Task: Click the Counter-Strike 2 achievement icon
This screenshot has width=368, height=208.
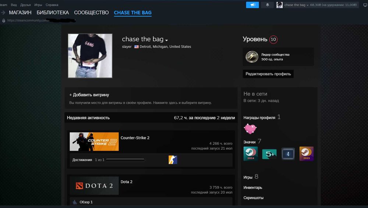Action: coord(173,160)
